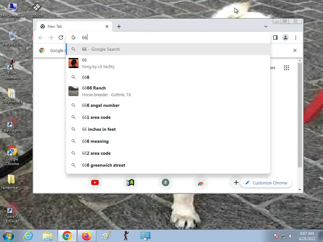Open the 555555 desktop icon
The width and height of the screenshot is (323, 242).
click(37, 10)
